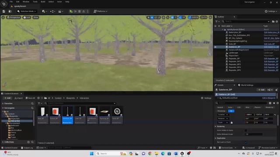Viewport: 280px width, 157px height.
Task: Click the Outliner create folder icon
Action: (x=273, y=21)
